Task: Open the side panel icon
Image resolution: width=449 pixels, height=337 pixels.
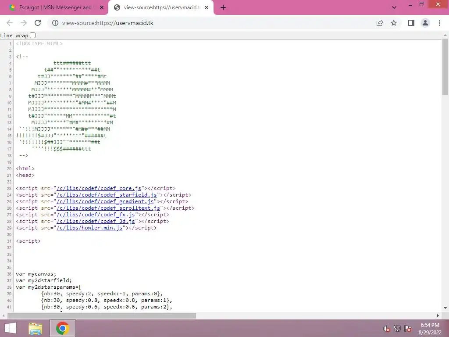Action: click(411, 23)
